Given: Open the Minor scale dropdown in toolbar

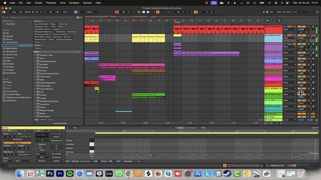Looking at the screenshot, I should [x=92, y=12].
